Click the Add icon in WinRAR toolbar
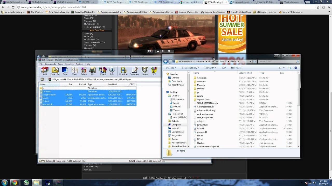This screenshot has width=332, height=186. (45, 71)
